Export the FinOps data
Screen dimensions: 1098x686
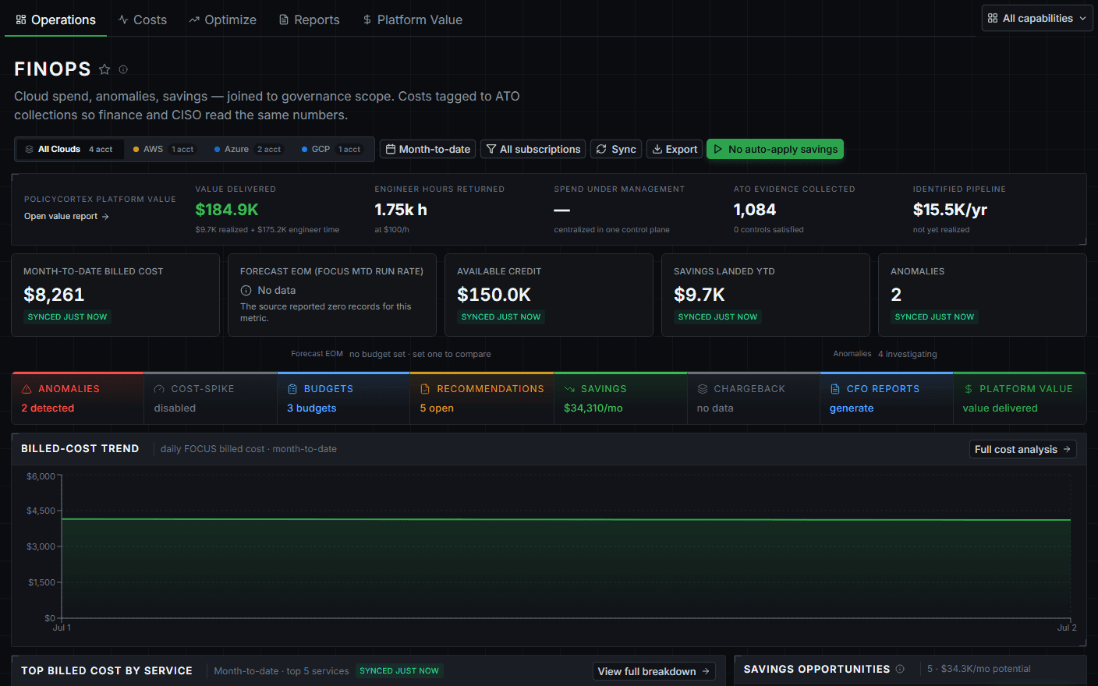click(675, 149)
